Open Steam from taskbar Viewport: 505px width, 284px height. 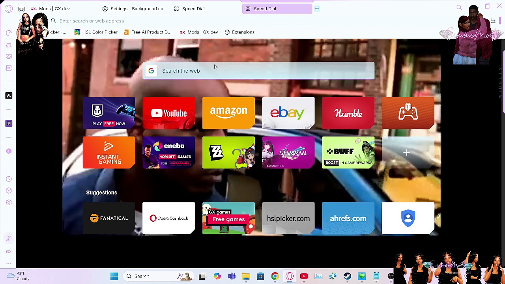pyautogui.click(x=347, y=276)
